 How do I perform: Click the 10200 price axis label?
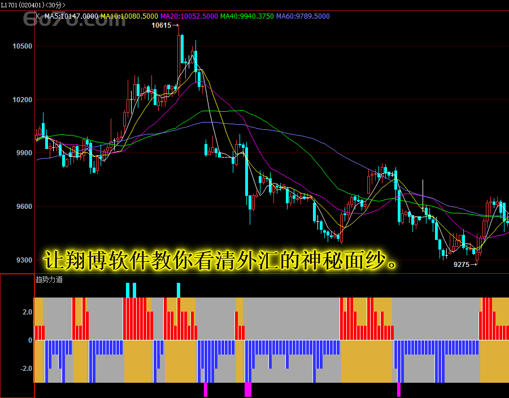(23, 99)
